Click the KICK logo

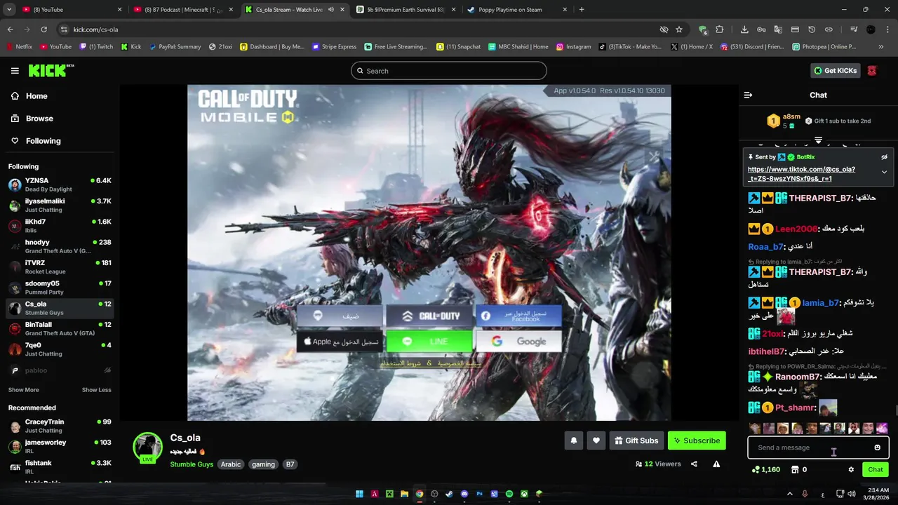(51, 71)
